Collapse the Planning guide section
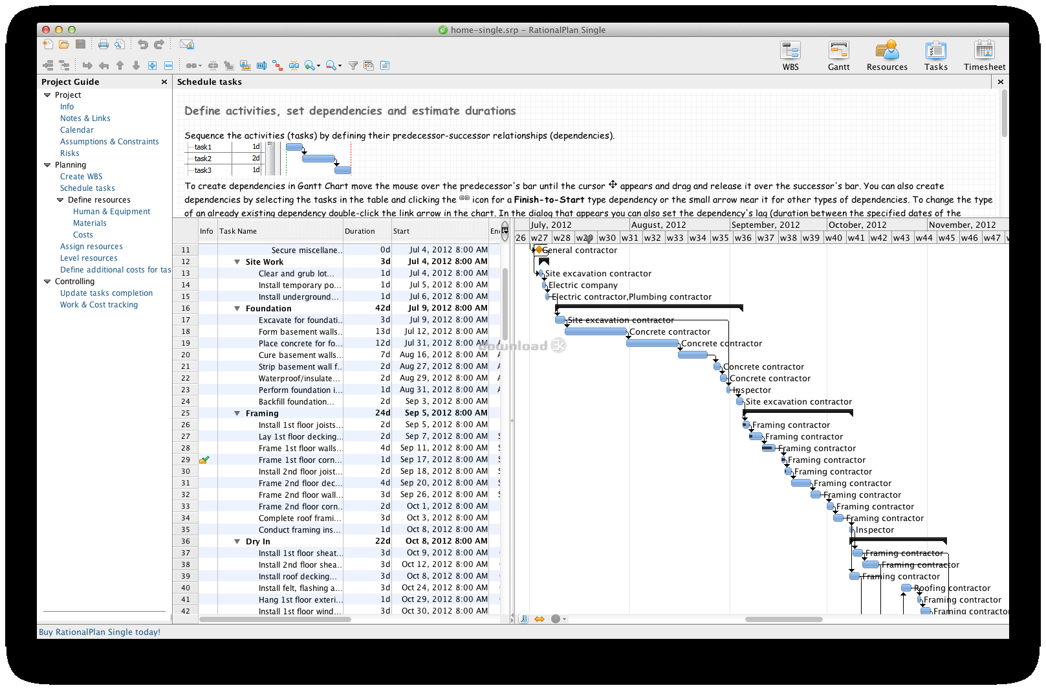 point(47,165)
